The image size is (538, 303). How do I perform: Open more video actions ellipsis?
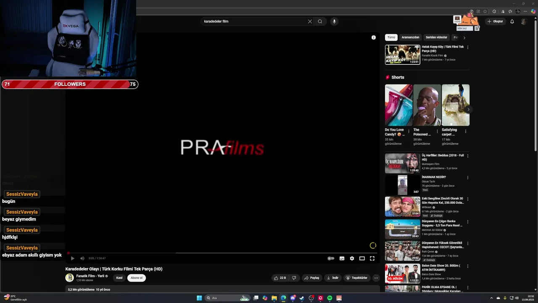click(376, 278)
